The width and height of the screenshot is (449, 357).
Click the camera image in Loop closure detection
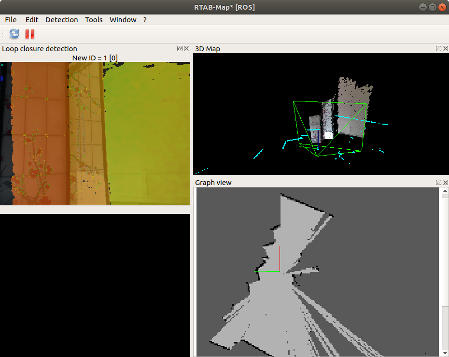tap(95, 133)
